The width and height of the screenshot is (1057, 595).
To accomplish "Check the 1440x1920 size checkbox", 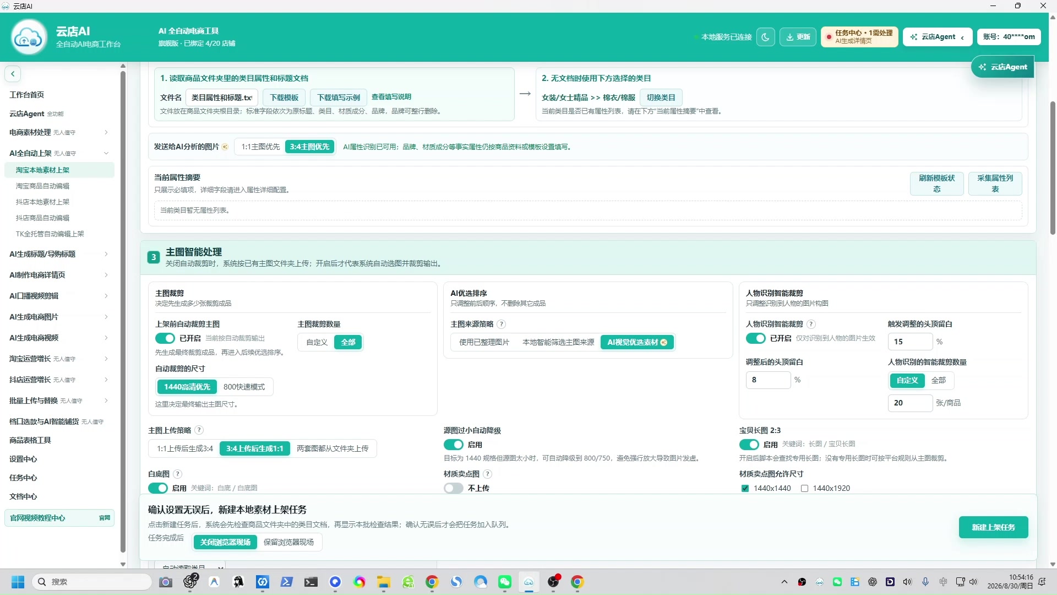I will pos(804,488).
